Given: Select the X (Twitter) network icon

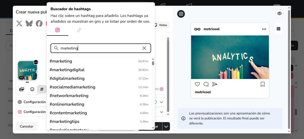Looking at the screenshot, I should point(19,24).
